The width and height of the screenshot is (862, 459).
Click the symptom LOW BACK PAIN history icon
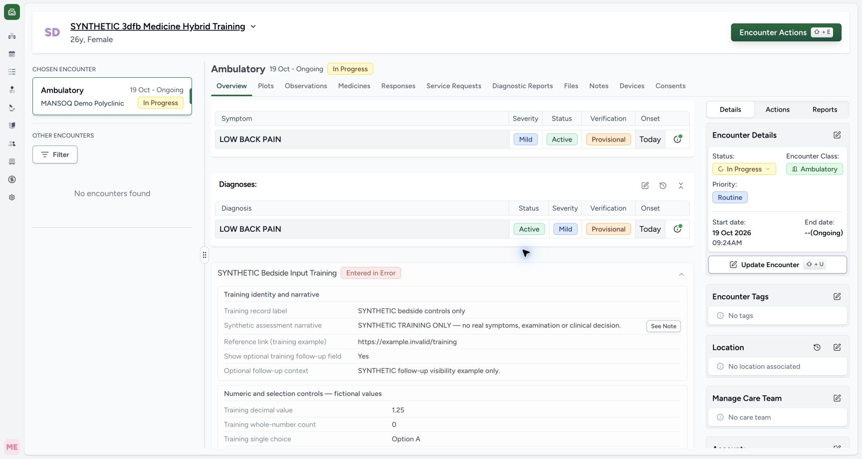click(x=677, y=139)
